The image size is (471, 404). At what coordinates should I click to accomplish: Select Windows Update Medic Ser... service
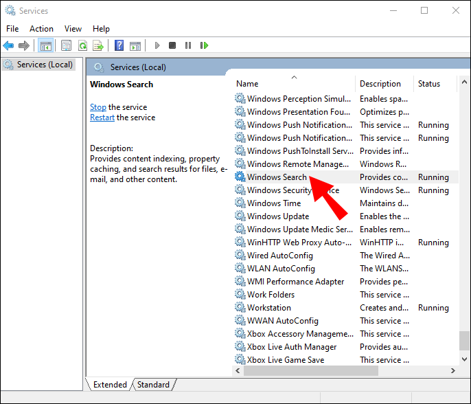tap(300, 229)
